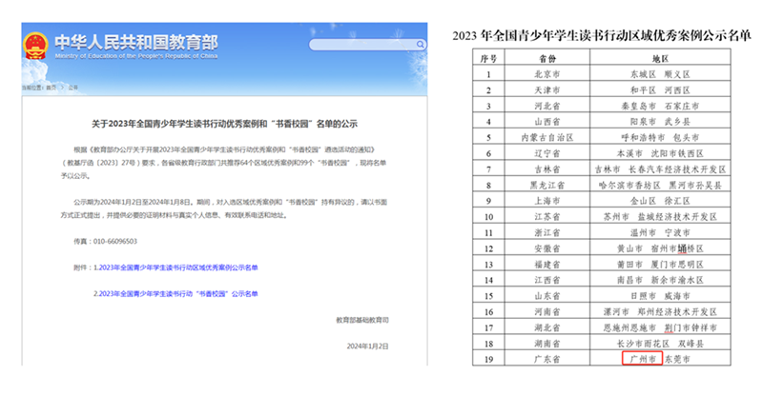The image size is (763, 396).
Task: Select the 辽宁省 province cell
Action: click(547, 153)
